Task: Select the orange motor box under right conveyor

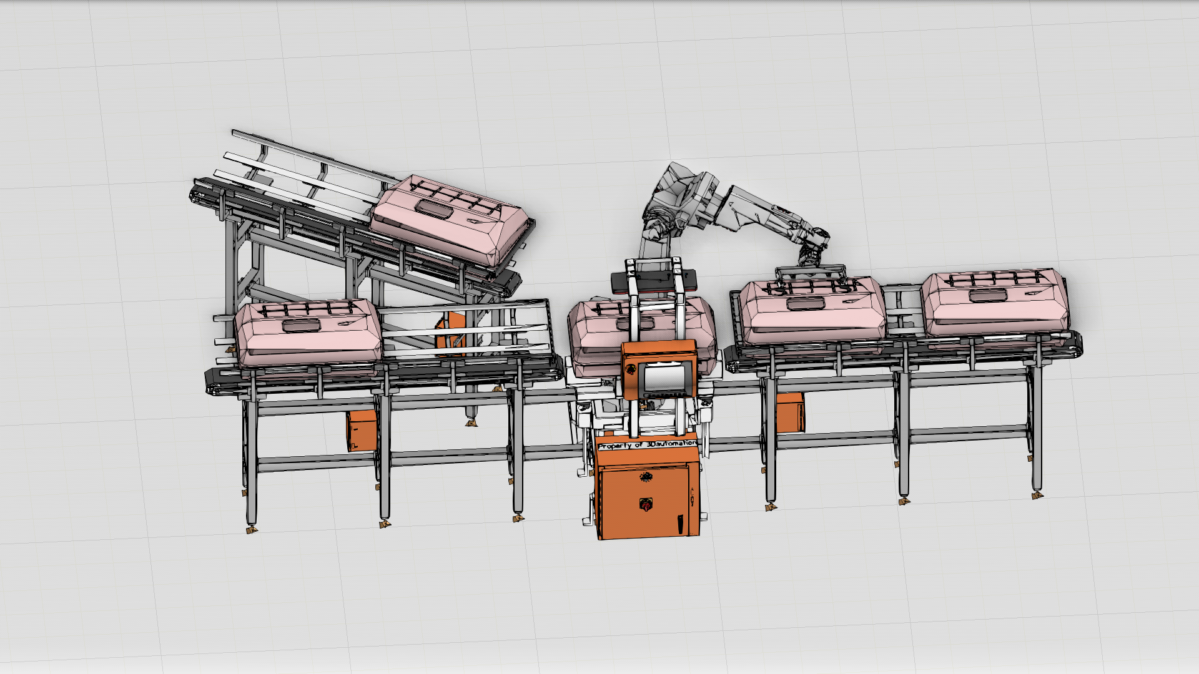Action: [791, 412]
